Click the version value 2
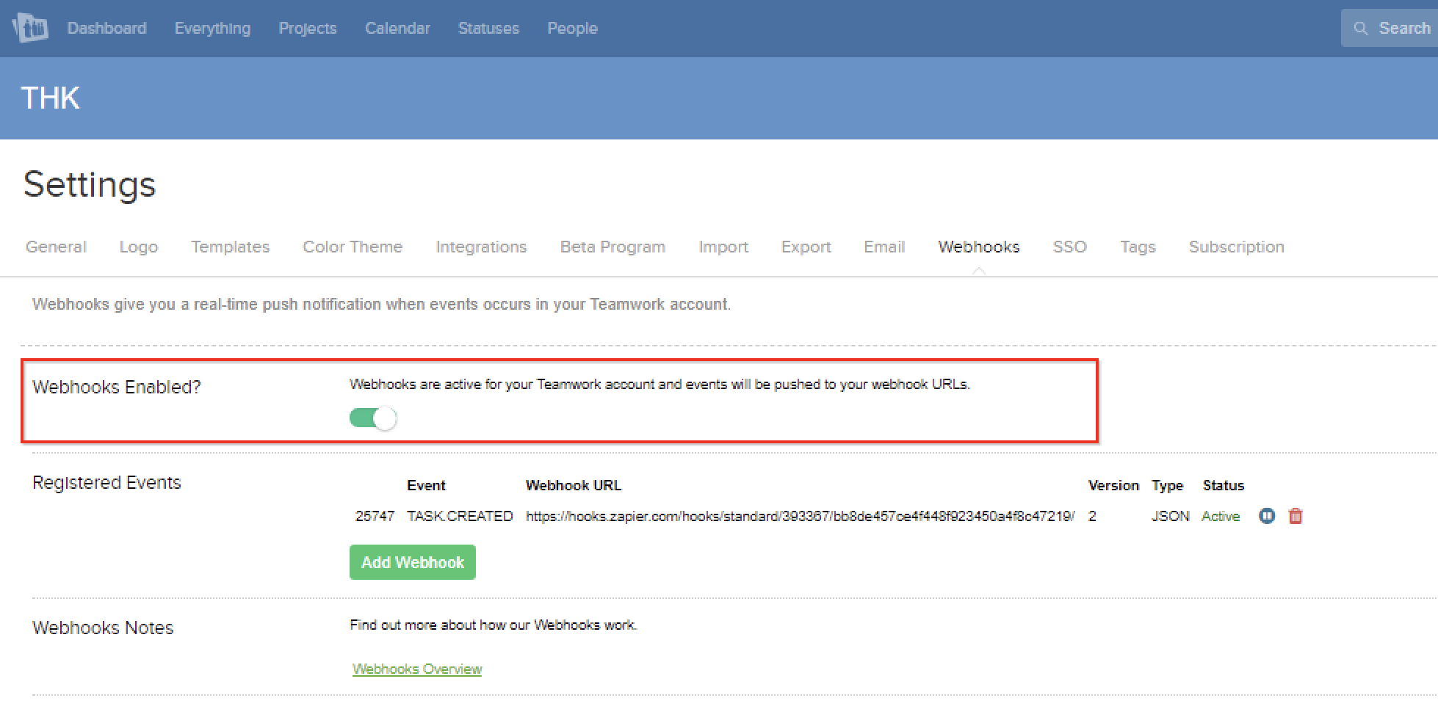This screenshot has width=1438, height=709. [x=1092, y=516]
